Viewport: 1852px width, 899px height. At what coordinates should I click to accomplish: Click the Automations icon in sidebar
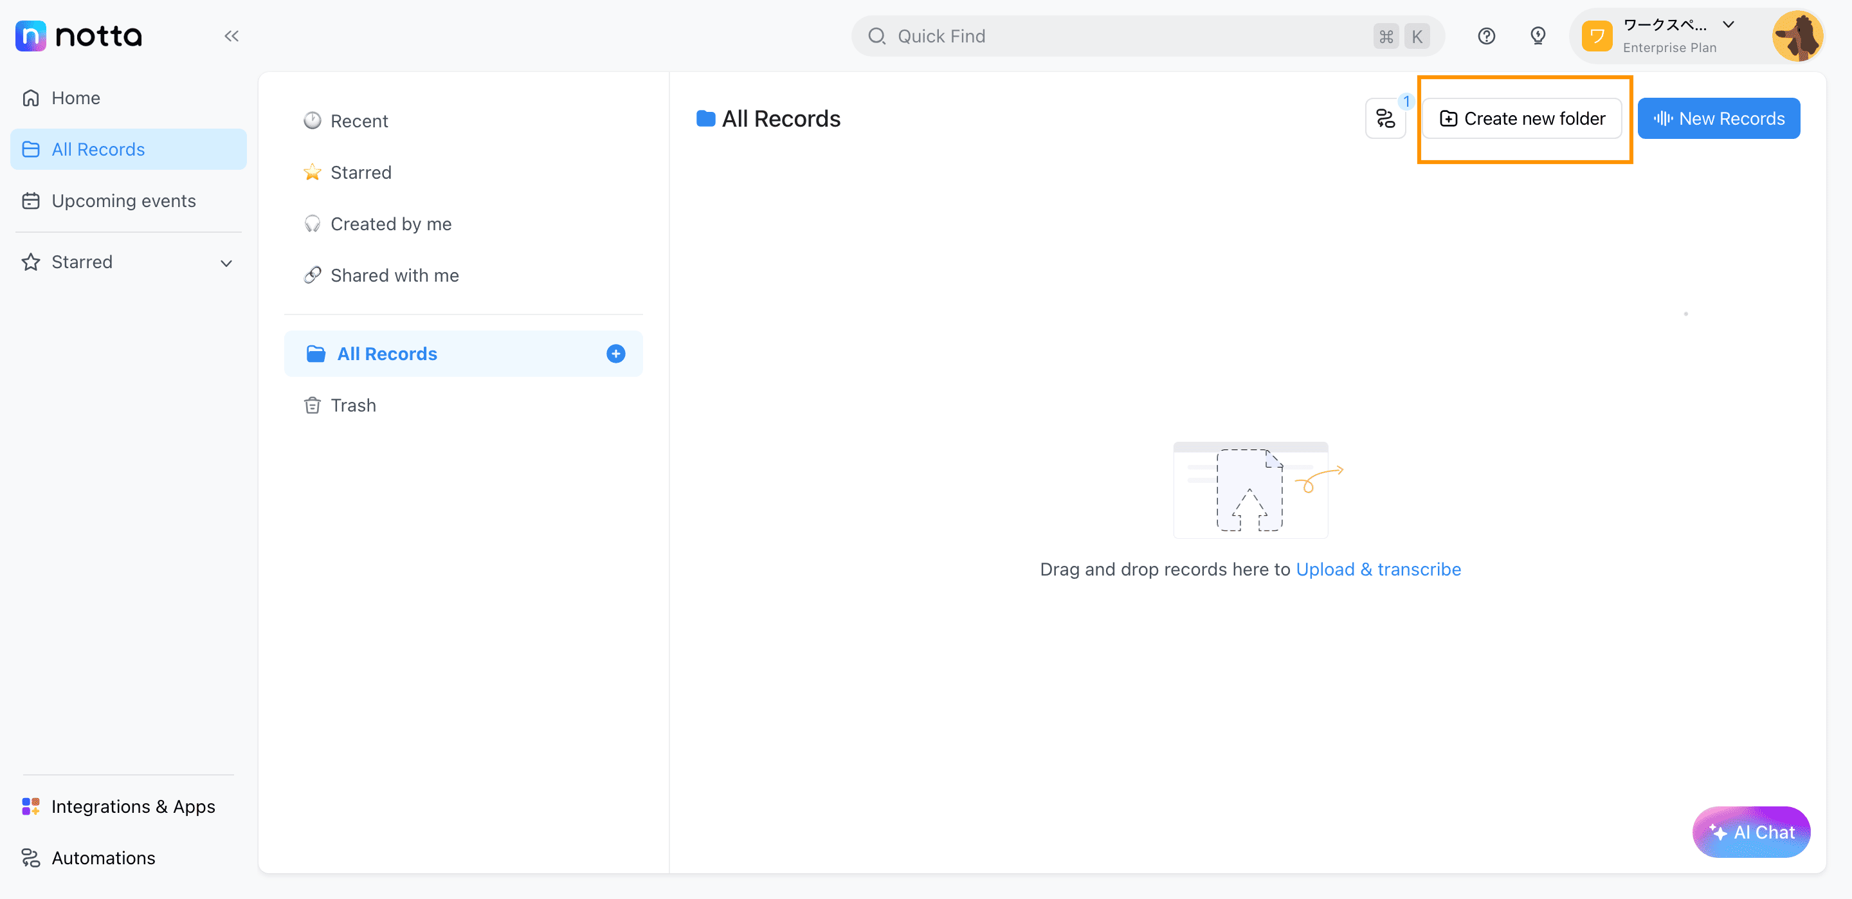[31, 858]
